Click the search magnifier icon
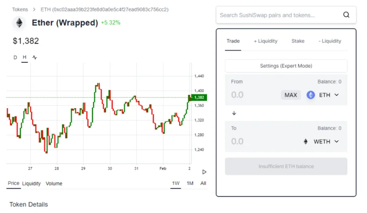This screenshot has height=213, width=367. tap(346, 15)
